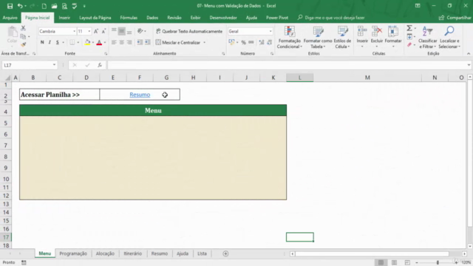Clear contents with eraser icon
The width and height of the screenshot is (473, 266).
coord(409,44)
